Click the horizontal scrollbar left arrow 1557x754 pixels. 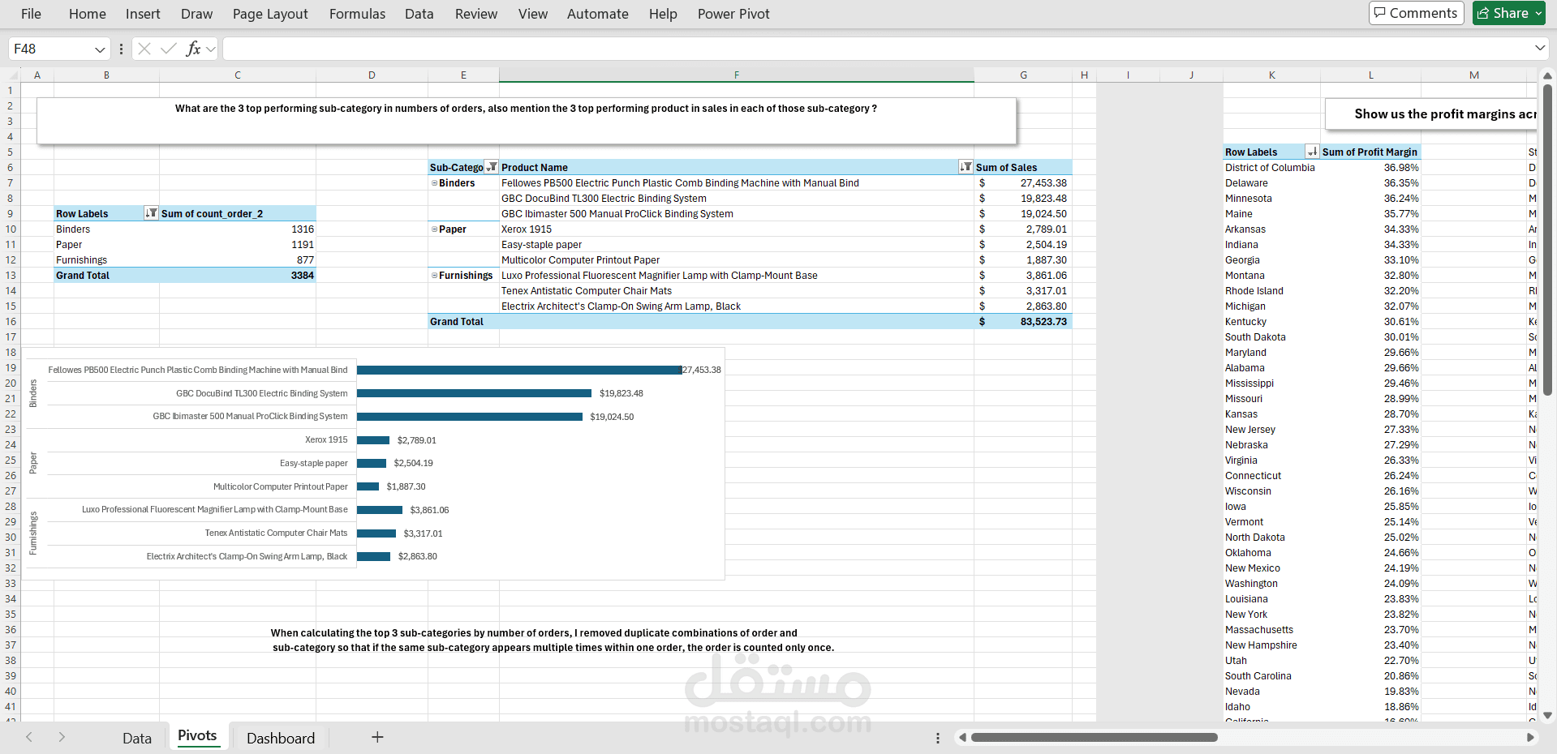[x=962, y=738]
